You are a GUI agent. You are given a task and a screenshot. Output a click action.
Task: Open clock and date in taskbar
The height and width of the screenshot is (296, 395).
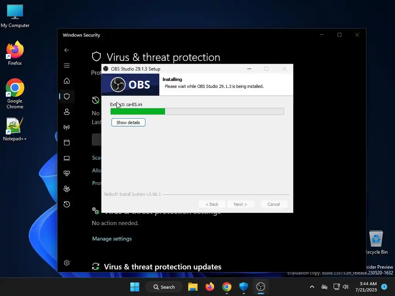point(366,287)
